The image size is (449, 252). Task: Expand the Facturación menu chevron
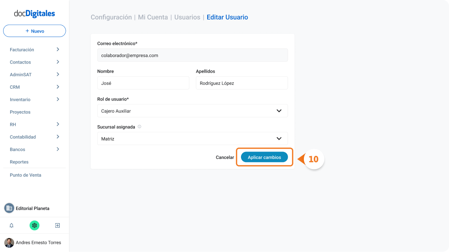click(x=58, y=49)
